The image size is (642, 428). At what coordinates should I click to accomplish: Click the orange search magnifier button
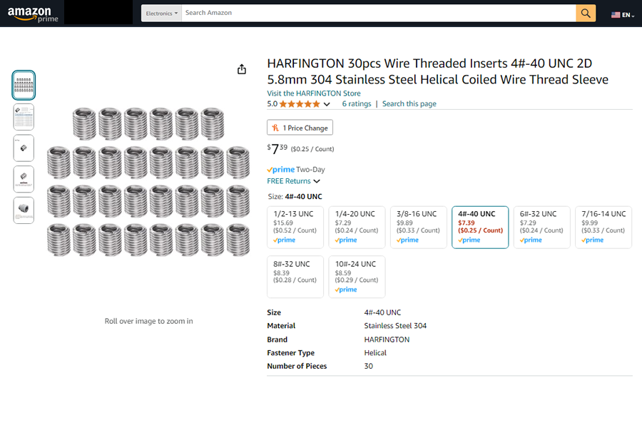click(x=586, y=13)
